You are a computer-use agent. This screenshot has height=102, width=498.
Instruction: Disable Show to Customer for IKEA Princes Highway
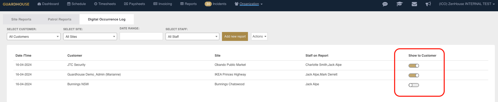click(x=414, y=75)
